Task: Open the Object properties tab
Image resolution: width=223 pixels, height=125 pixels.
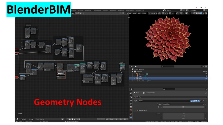Action: click(x=131, y=113)
